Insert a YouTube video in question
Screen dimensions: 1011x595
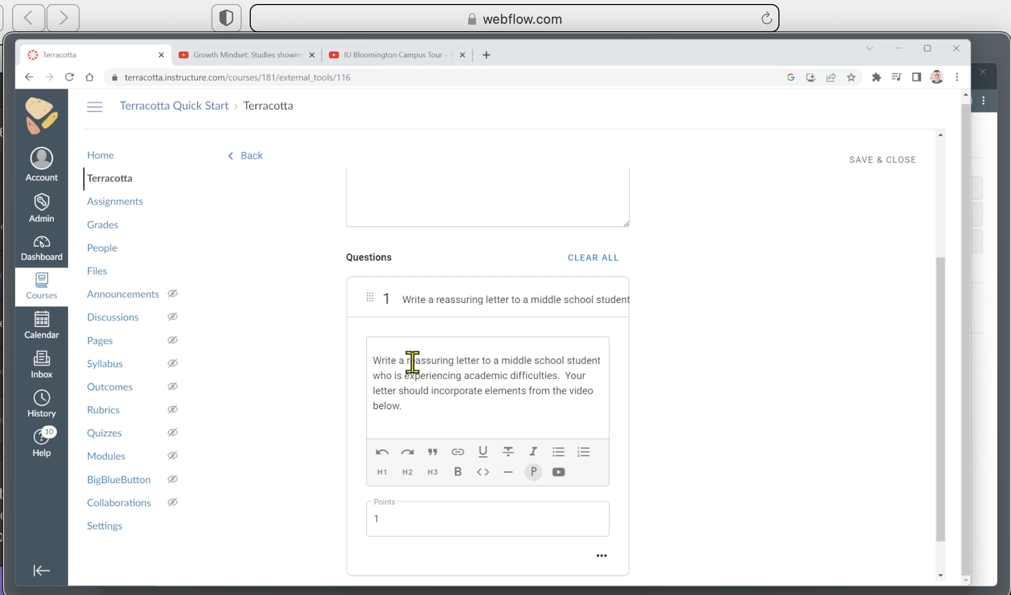558,472
